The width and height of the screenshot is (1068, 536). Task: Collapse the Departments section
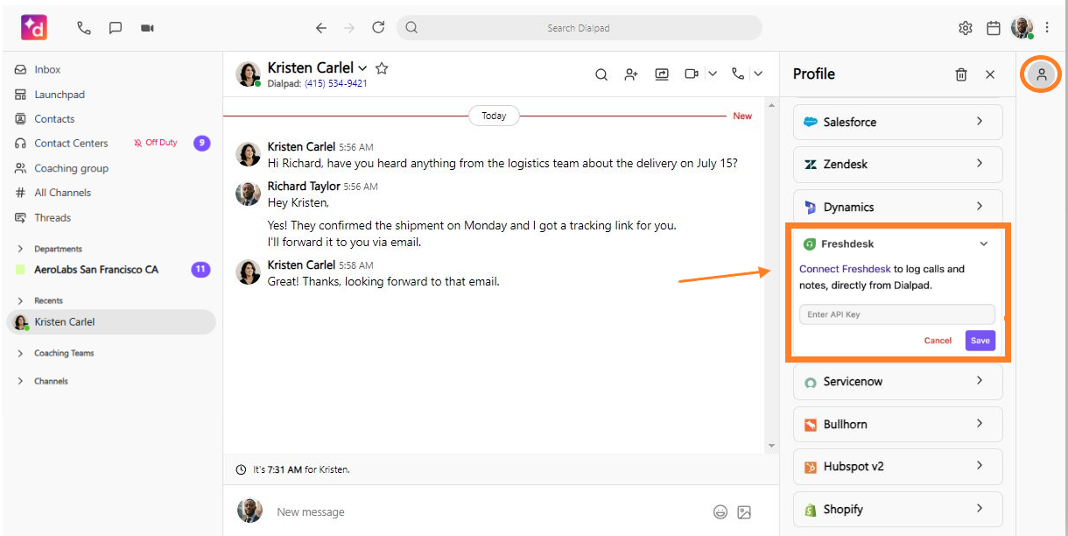[20, 249]
